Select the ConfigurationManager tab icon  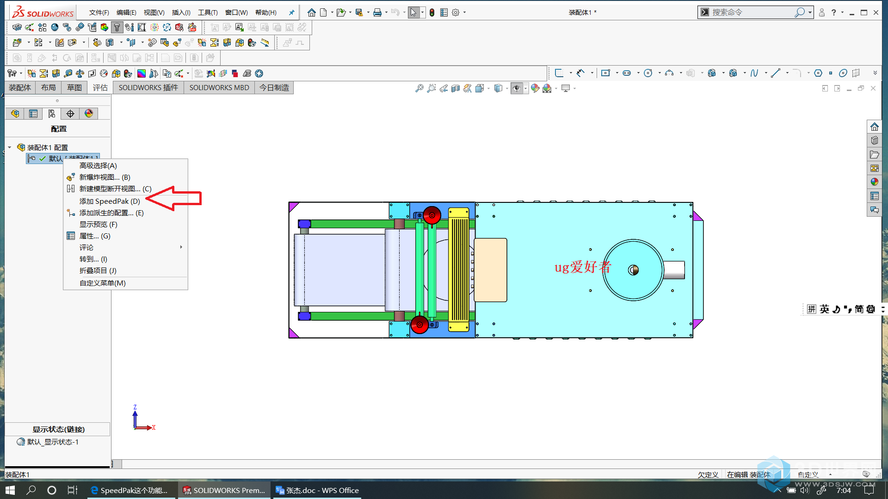(52, 114)
